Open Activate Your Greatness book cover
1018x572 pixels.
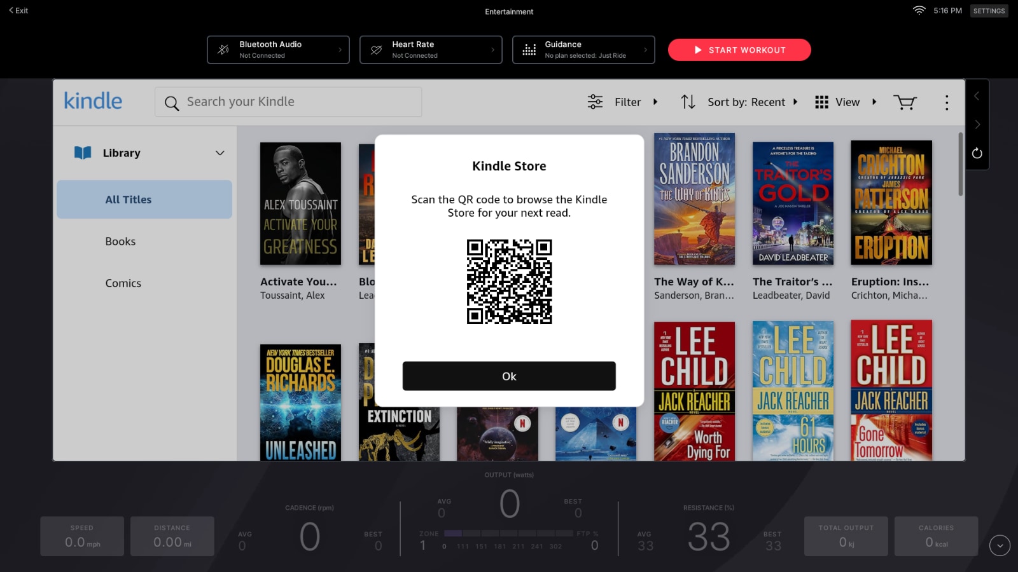(x=300, y=203)
